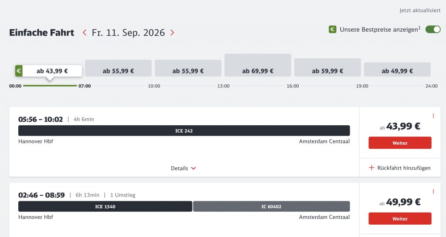446x237 pixels.
Task: Click the green 00:00–07:00 timeline segment
Action: [x=50, y=85]
